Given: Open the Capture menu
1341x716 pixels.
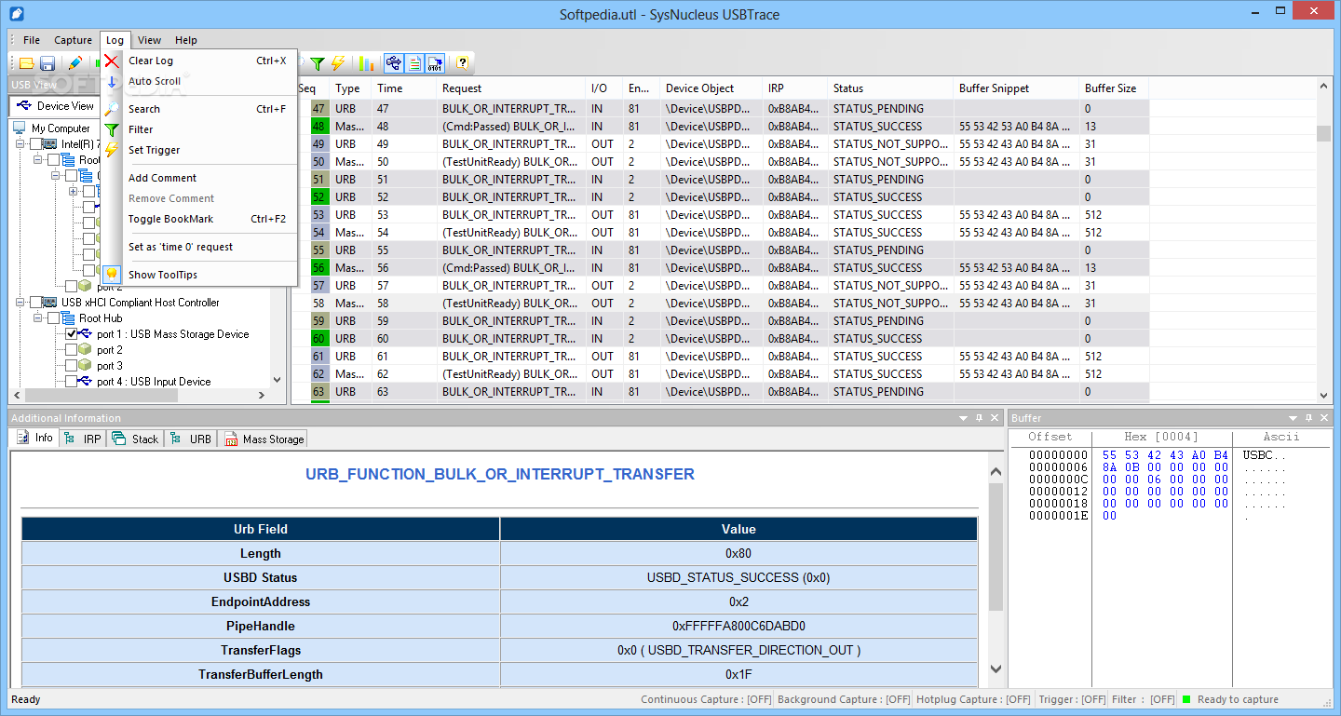Looking at the screenshot, I should (73, 40).
